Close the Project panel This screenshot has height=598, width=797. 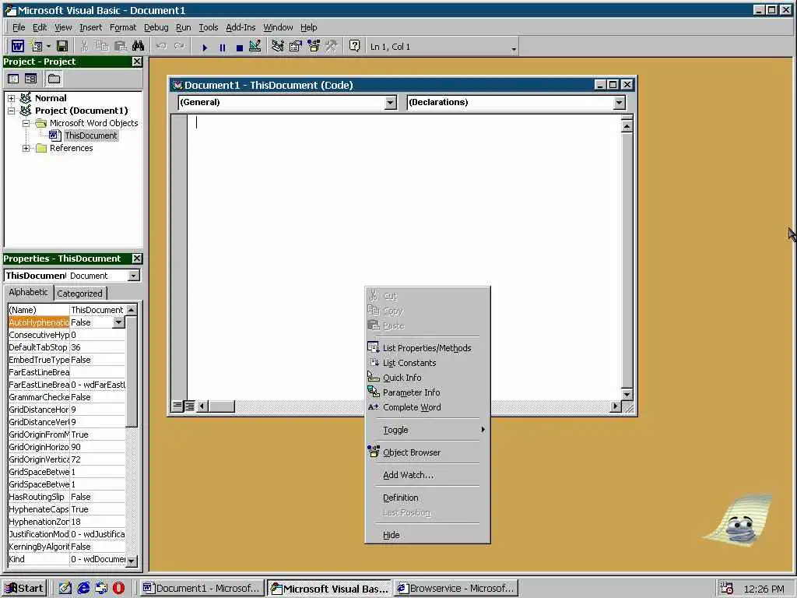[x=137, y=62]
